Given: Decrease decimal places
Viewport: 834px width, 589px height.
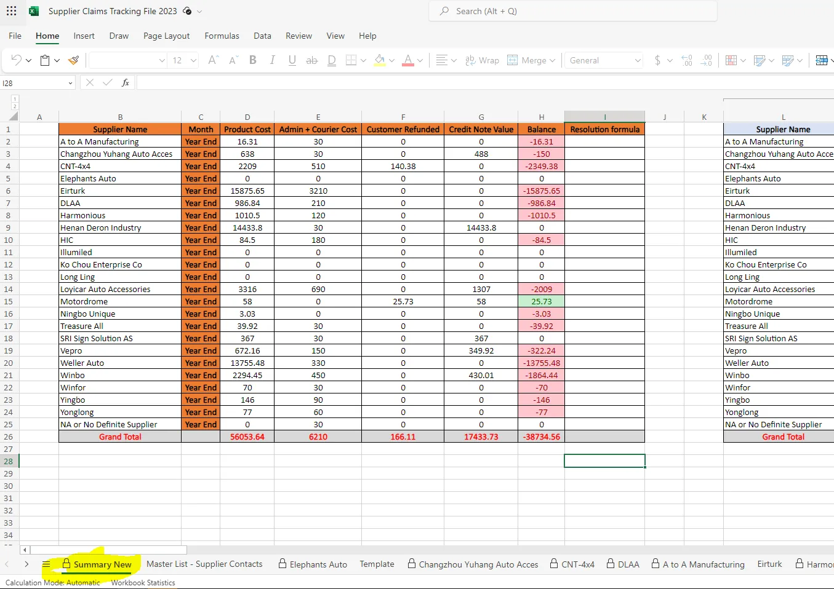Looking at the screenshot, I should click(x=707, y=60).
